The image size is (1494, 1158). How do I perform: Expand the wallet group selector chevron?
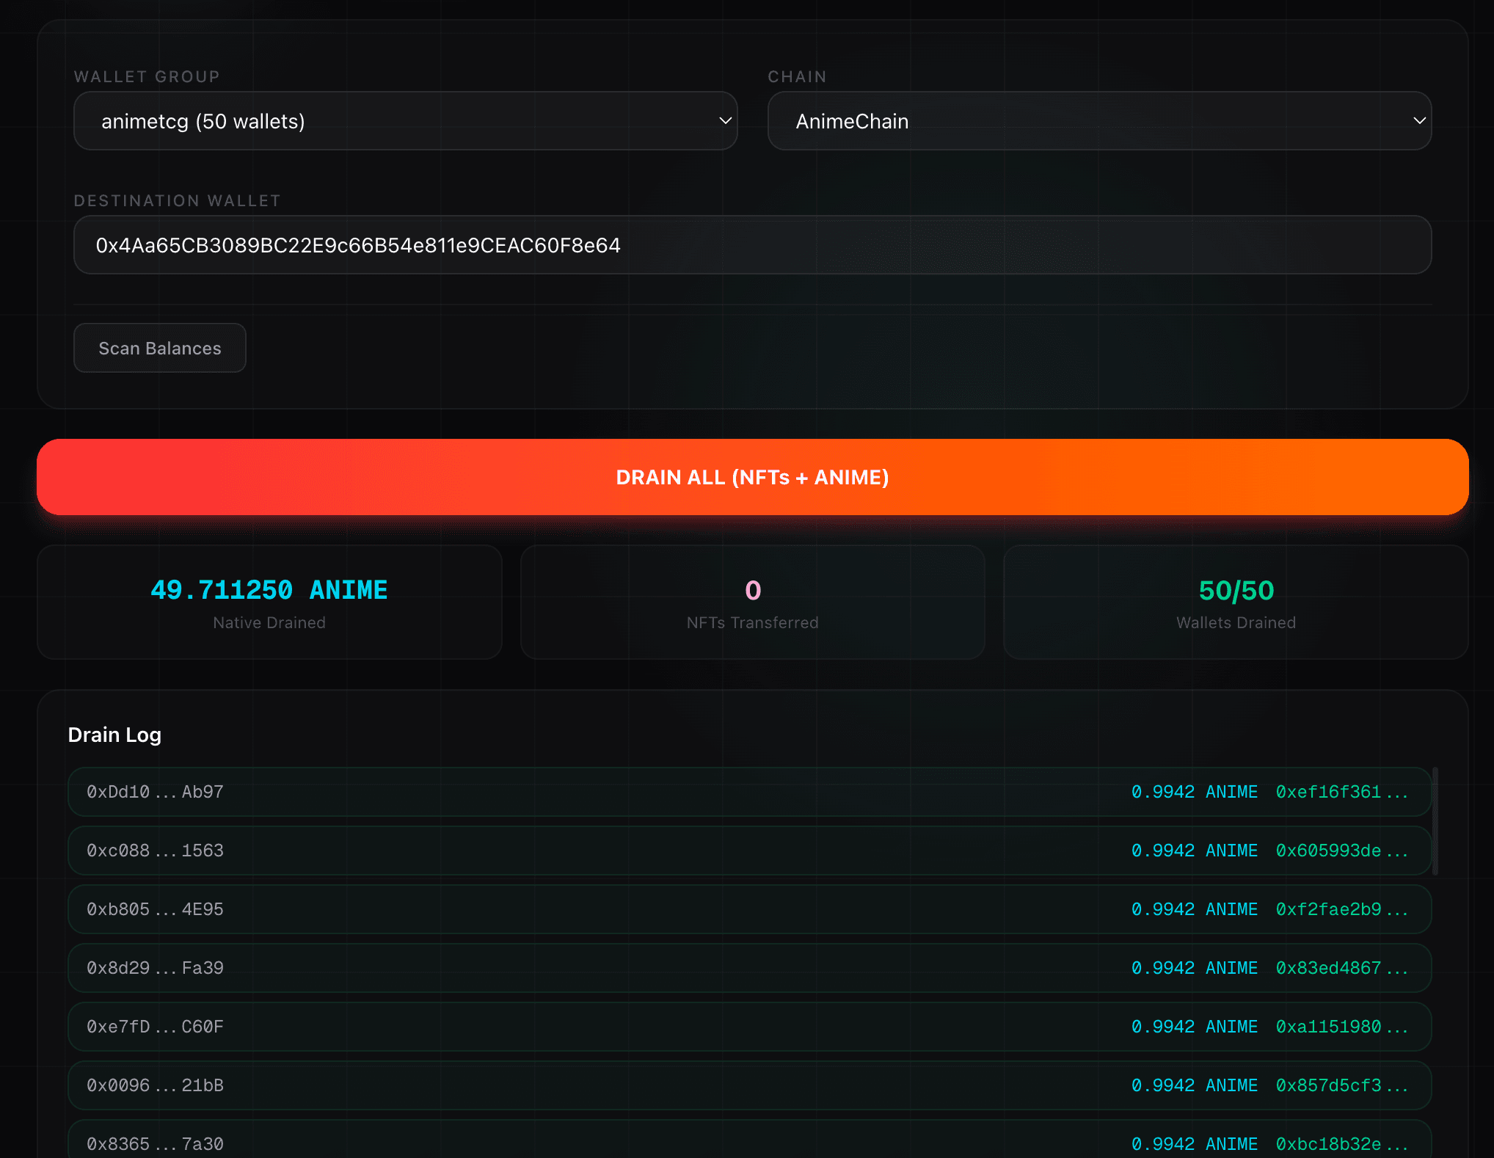click(x=724, y=120)
